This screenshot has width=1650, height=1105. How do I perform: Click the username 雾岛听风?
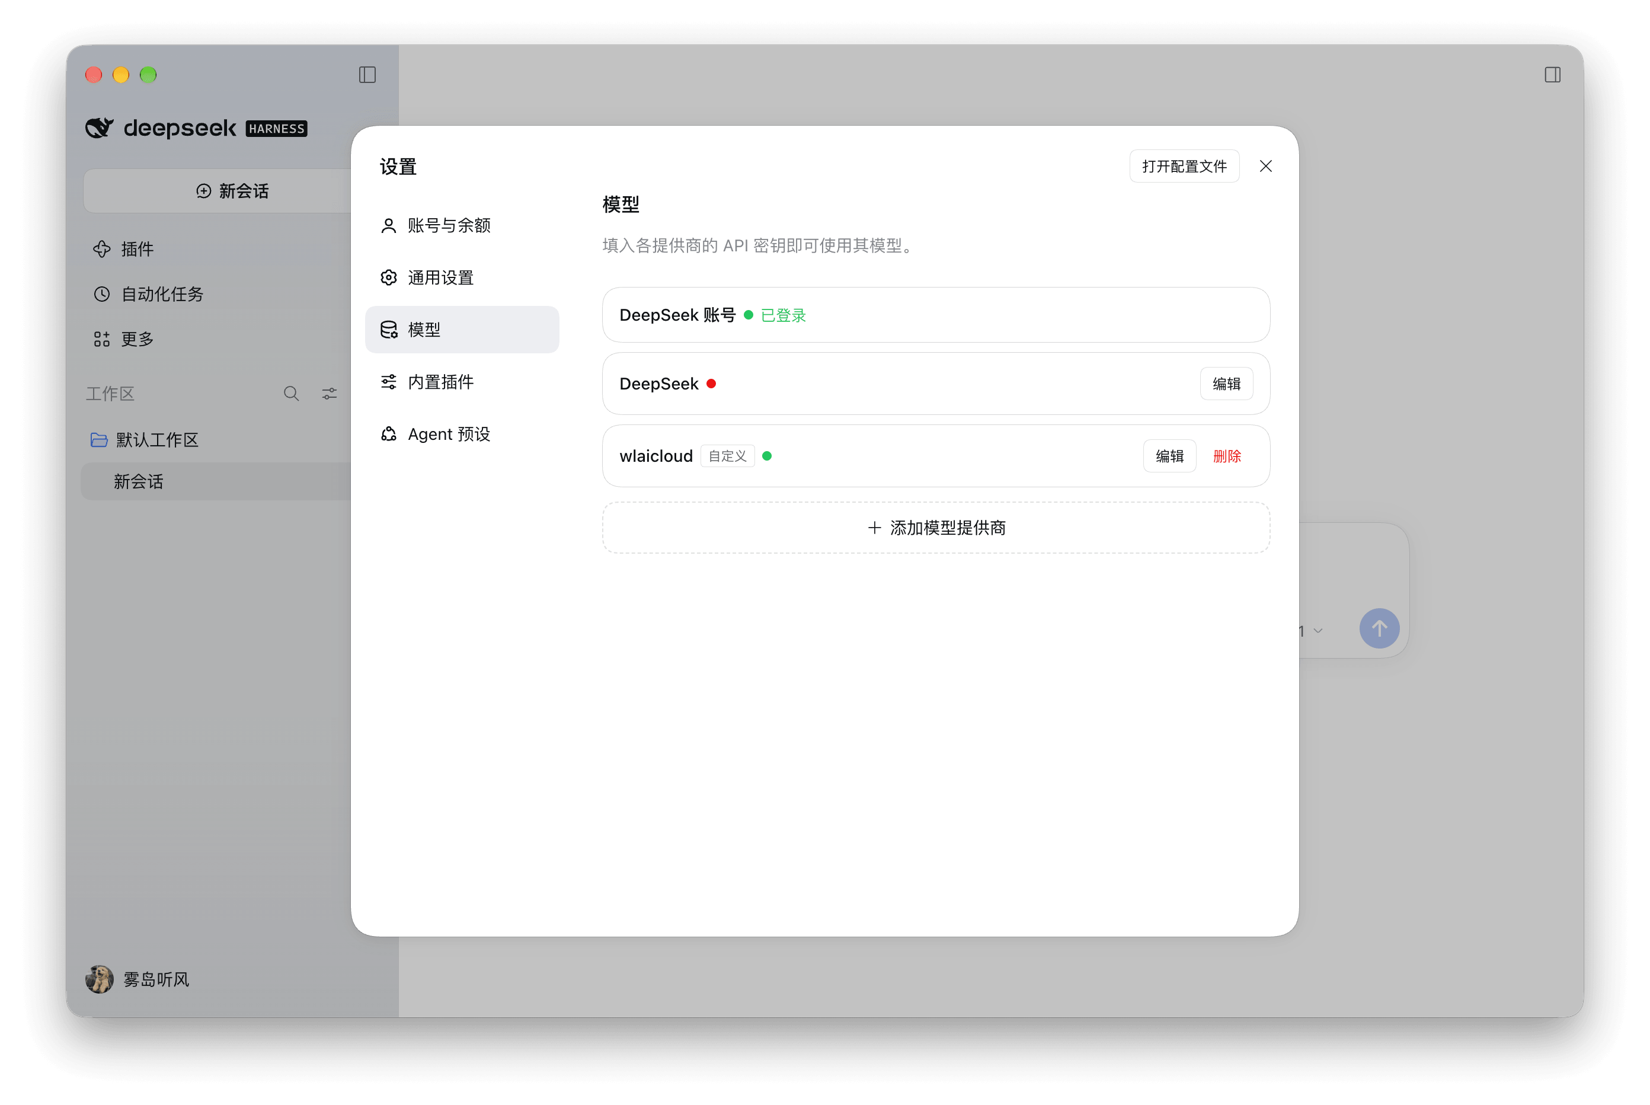click(156, 979)
